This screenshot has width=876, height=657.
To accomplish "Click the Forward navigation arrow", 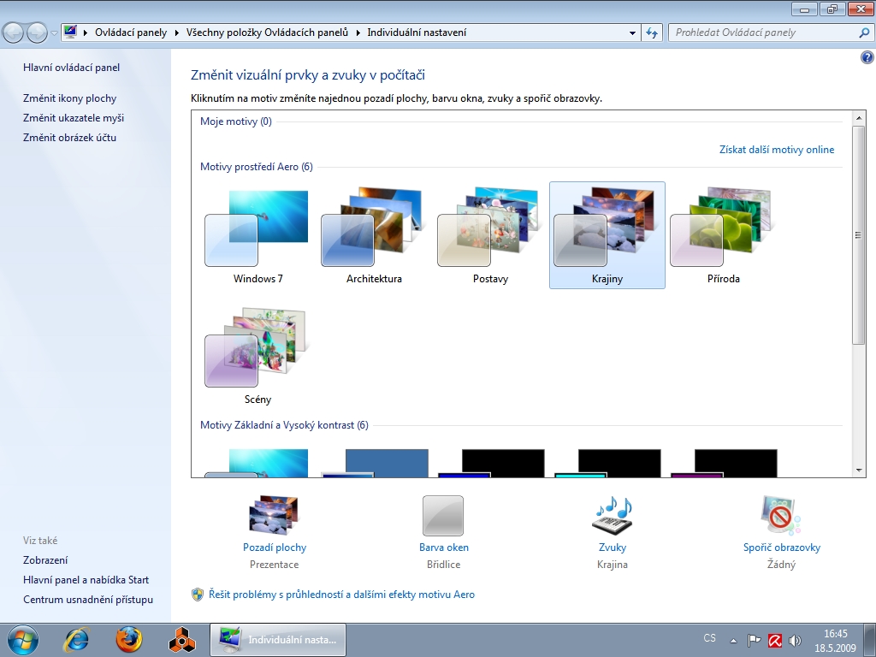I will click(37, 33).
